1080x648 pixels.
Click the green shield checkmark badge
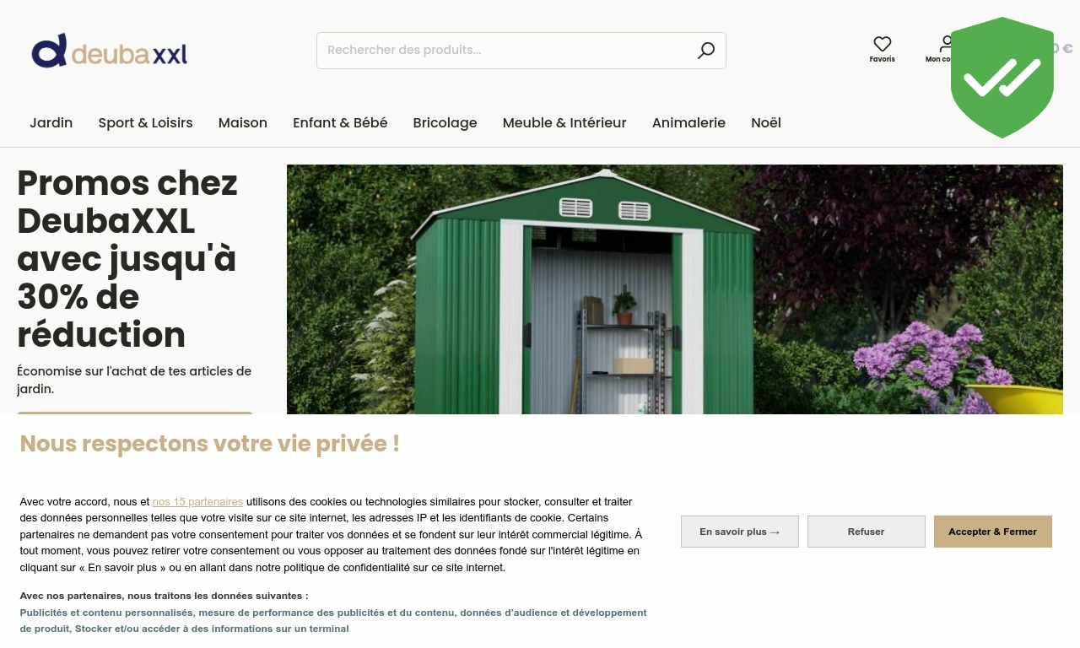pyautogui.click(x=1002, y=78)
